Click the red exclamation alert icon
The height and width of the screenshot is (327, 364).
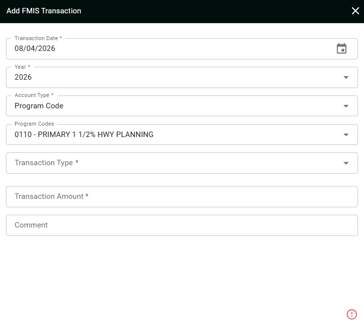pos(352,314)
